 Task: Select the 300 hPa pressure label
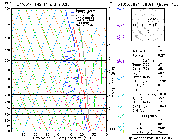click(x=8, y=9)
